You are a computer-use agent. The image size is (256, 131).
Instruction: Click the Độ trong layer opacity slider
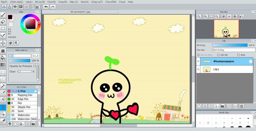click(x=230, y=45)
